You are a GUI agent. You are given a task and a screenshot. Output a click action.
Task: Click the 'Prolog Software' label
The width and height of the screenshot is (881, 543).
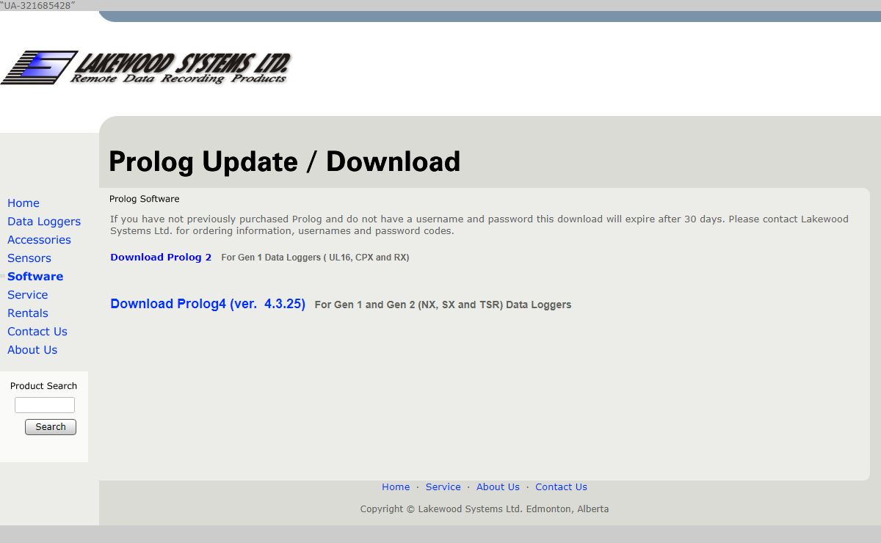(145, 199)
